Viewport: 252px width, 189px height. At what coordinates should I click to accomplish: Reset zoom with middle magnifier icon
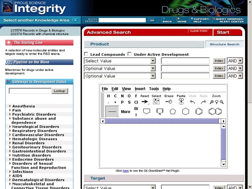click(x=217, y=102)
